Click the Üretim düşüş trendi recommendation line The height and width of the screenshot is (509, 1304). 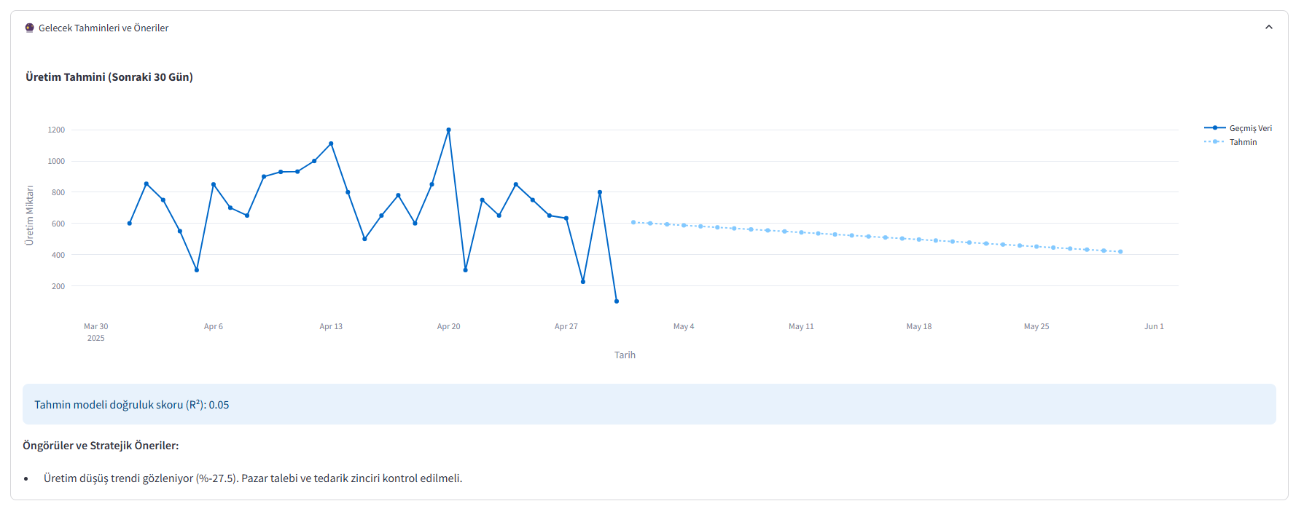[x=253, y=478]
